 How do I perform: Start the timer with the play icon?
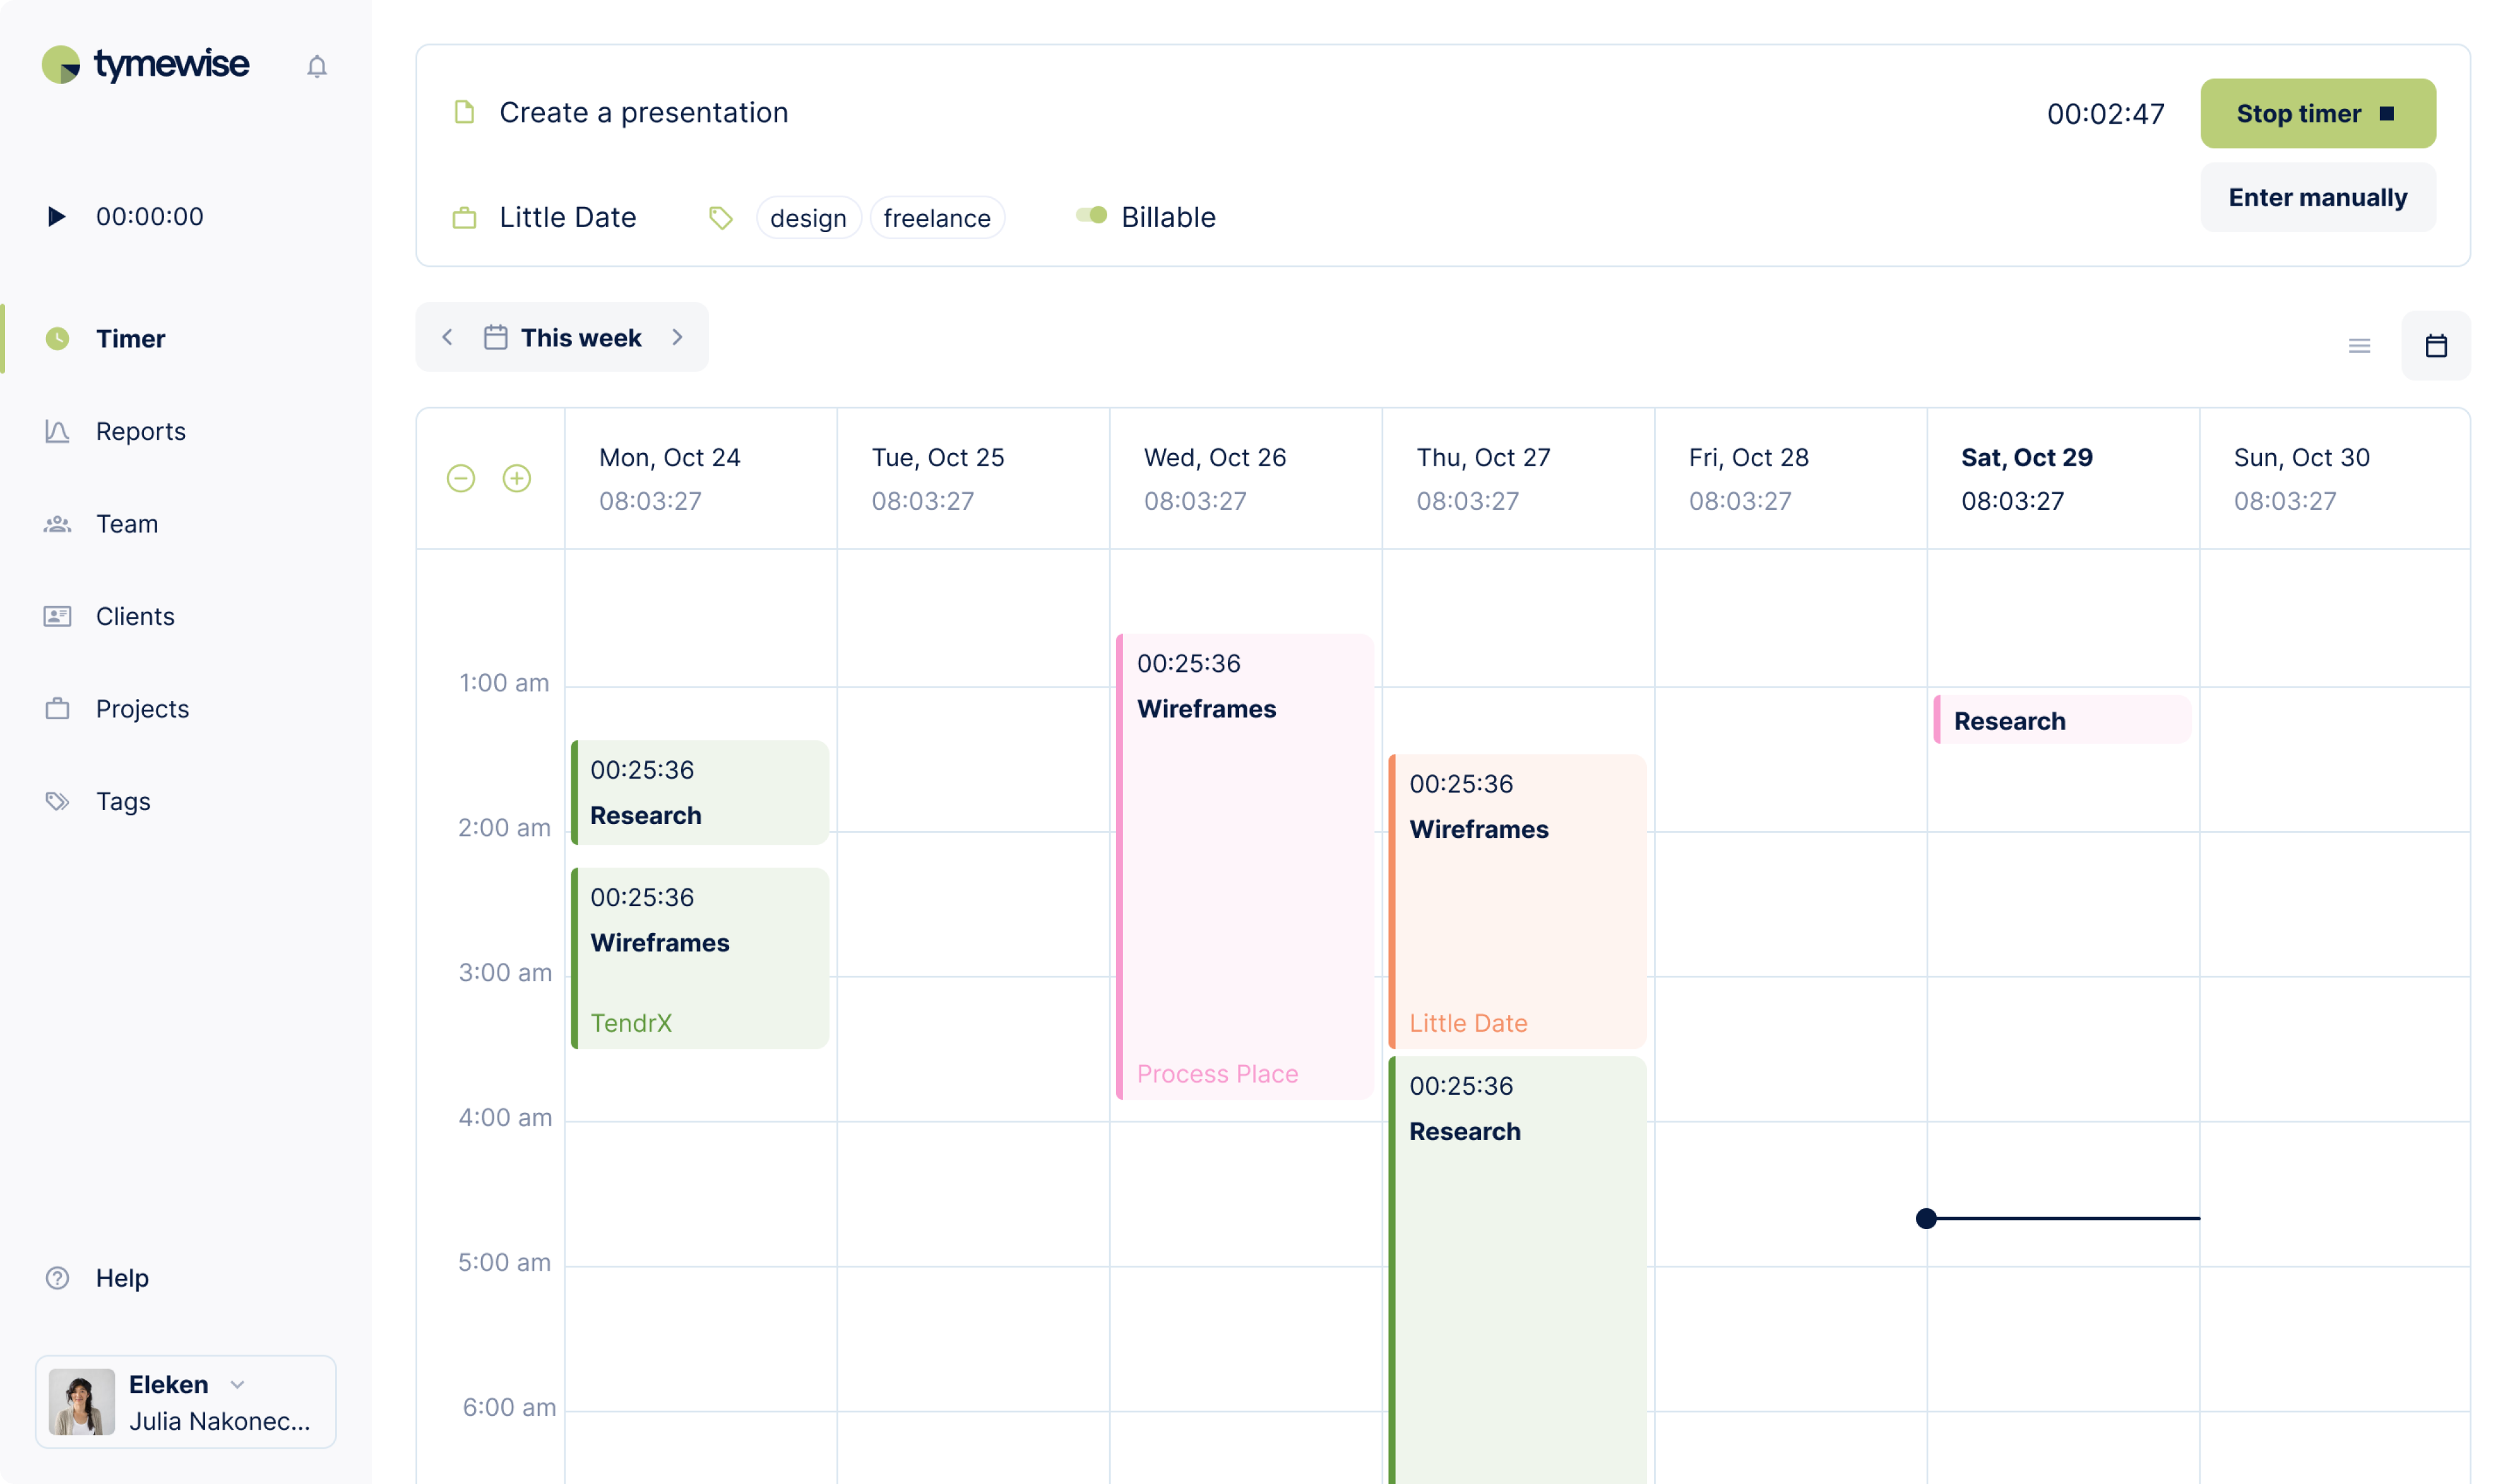pyautogui.click(x=57, y=216)
